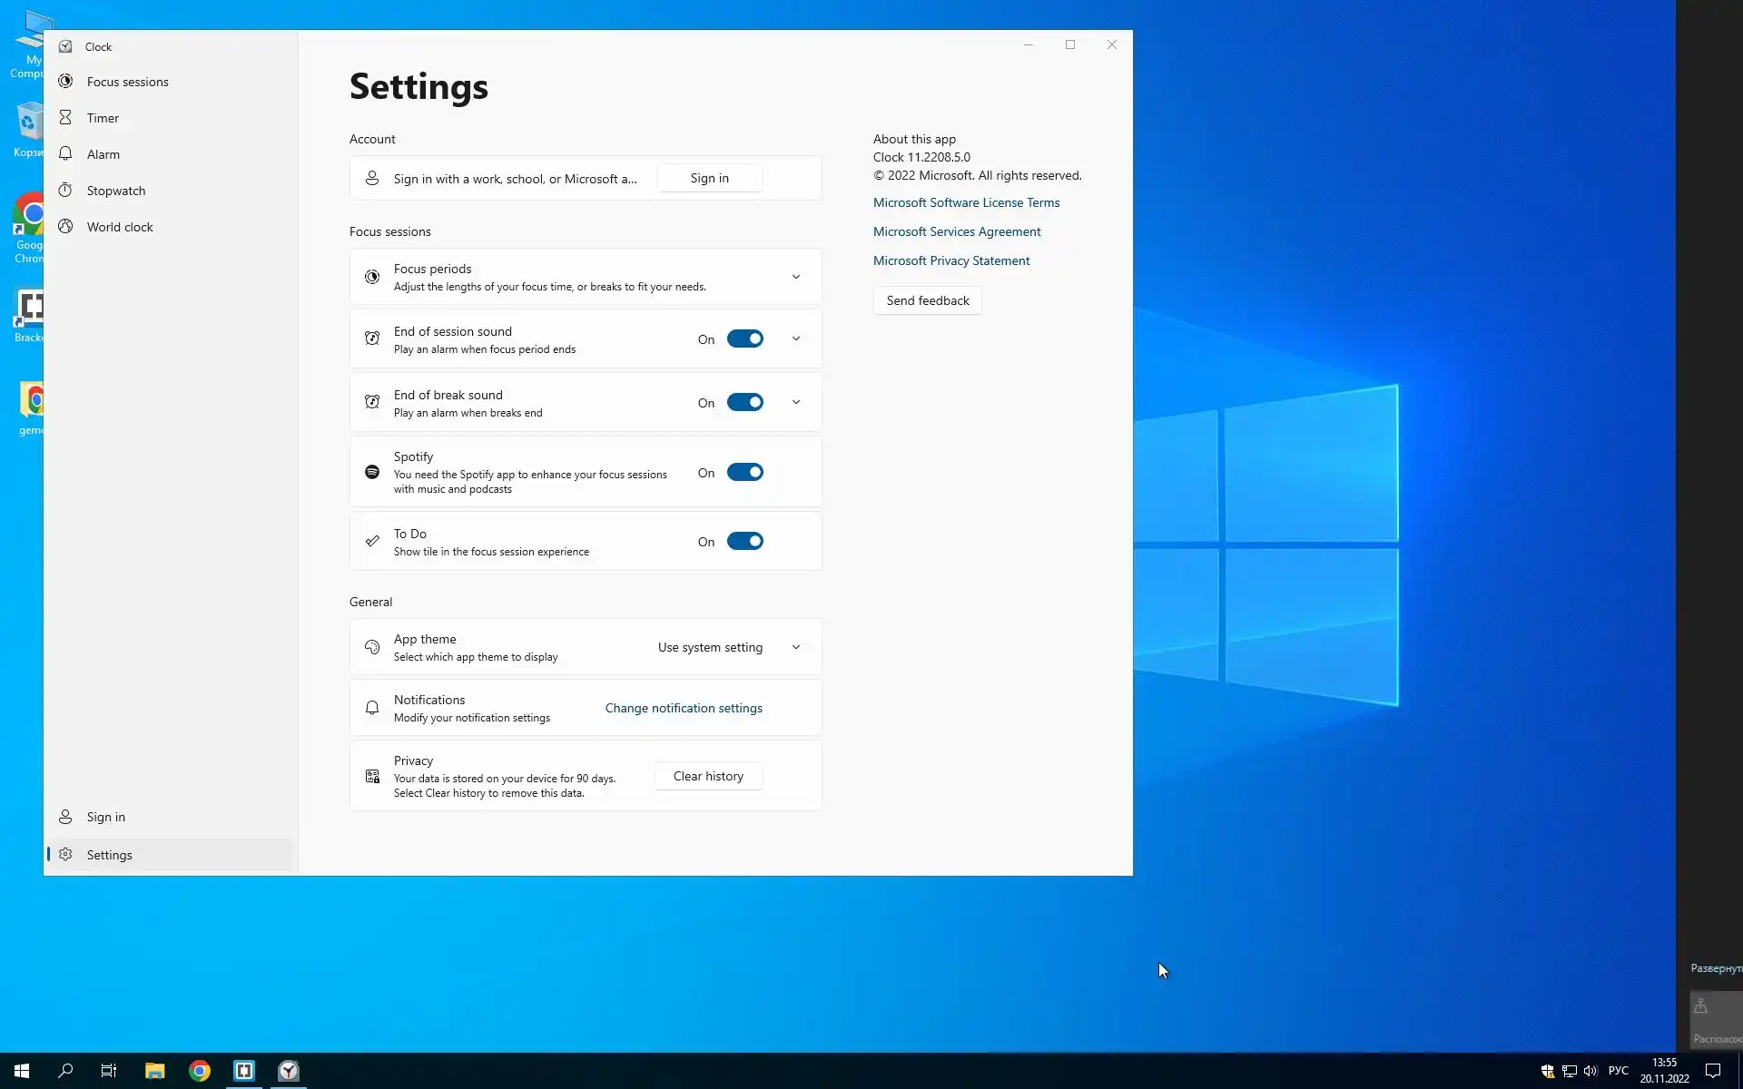
Task: Open Change notification settings link
Action: coord(684,708)
